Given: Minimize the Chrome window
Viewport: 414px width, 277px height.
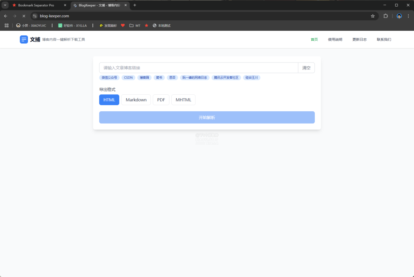Looking at the screenshot, I should coord(385,5).
